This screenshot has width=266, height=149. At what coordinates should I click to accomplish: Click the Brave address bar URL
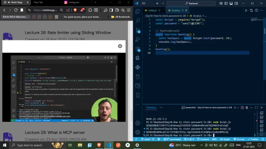pos(45,10)
